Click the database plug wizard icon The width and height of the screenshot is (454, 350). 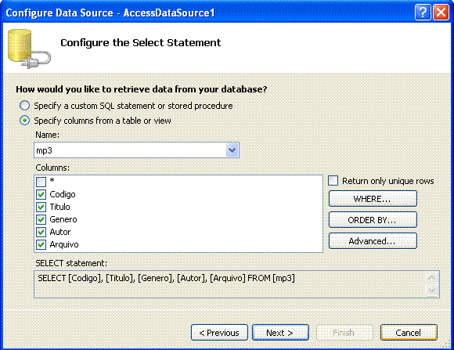(29, 49)
